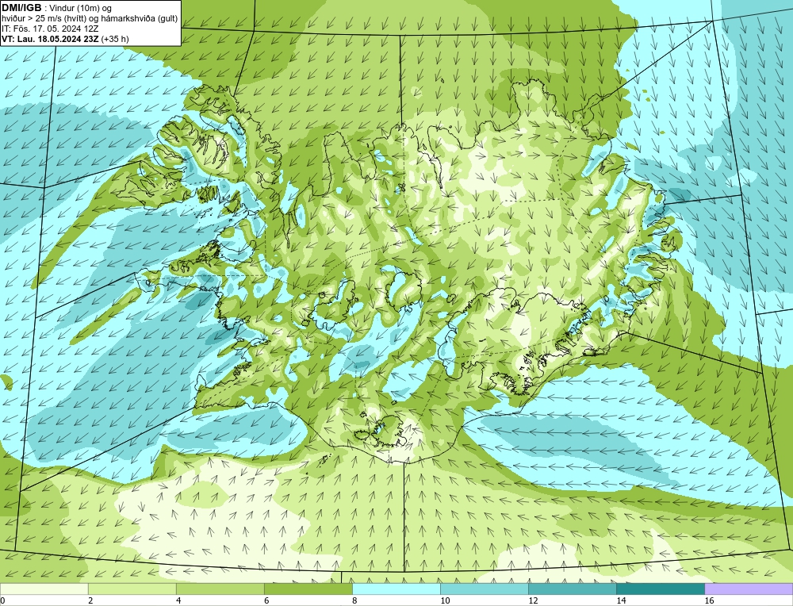Click the purple above-16 m/s legend swatch
Image resolution: width=793 pixels, height=606 pixels.
(749, 589)
